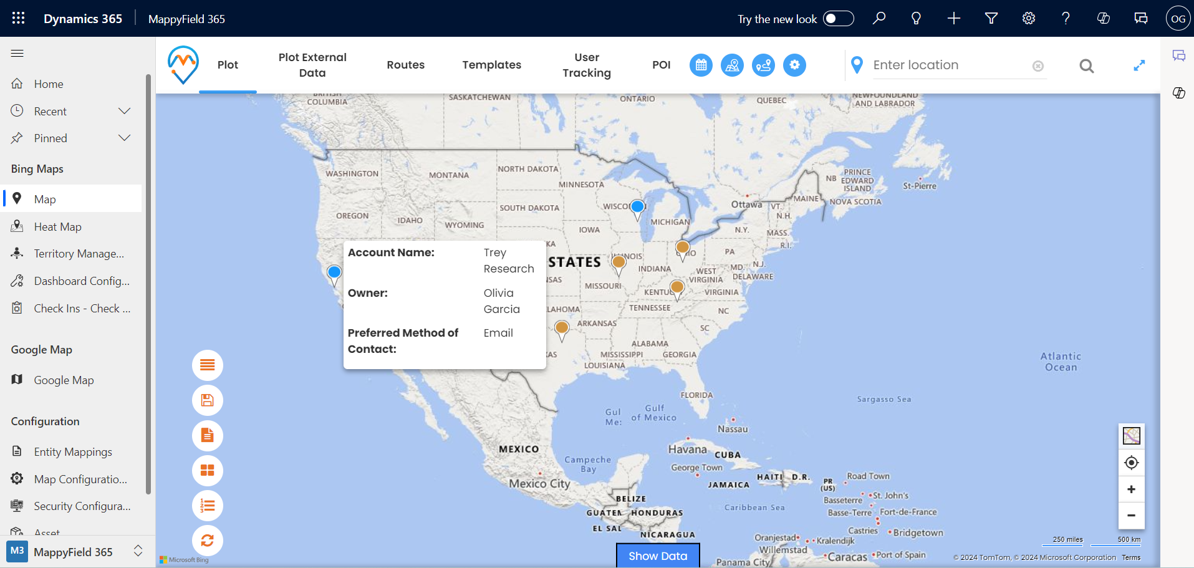The height and width of the screenshot is (568, 1194).
Task: Click the MappyField logo icon
Action: (x=183, y=65)
